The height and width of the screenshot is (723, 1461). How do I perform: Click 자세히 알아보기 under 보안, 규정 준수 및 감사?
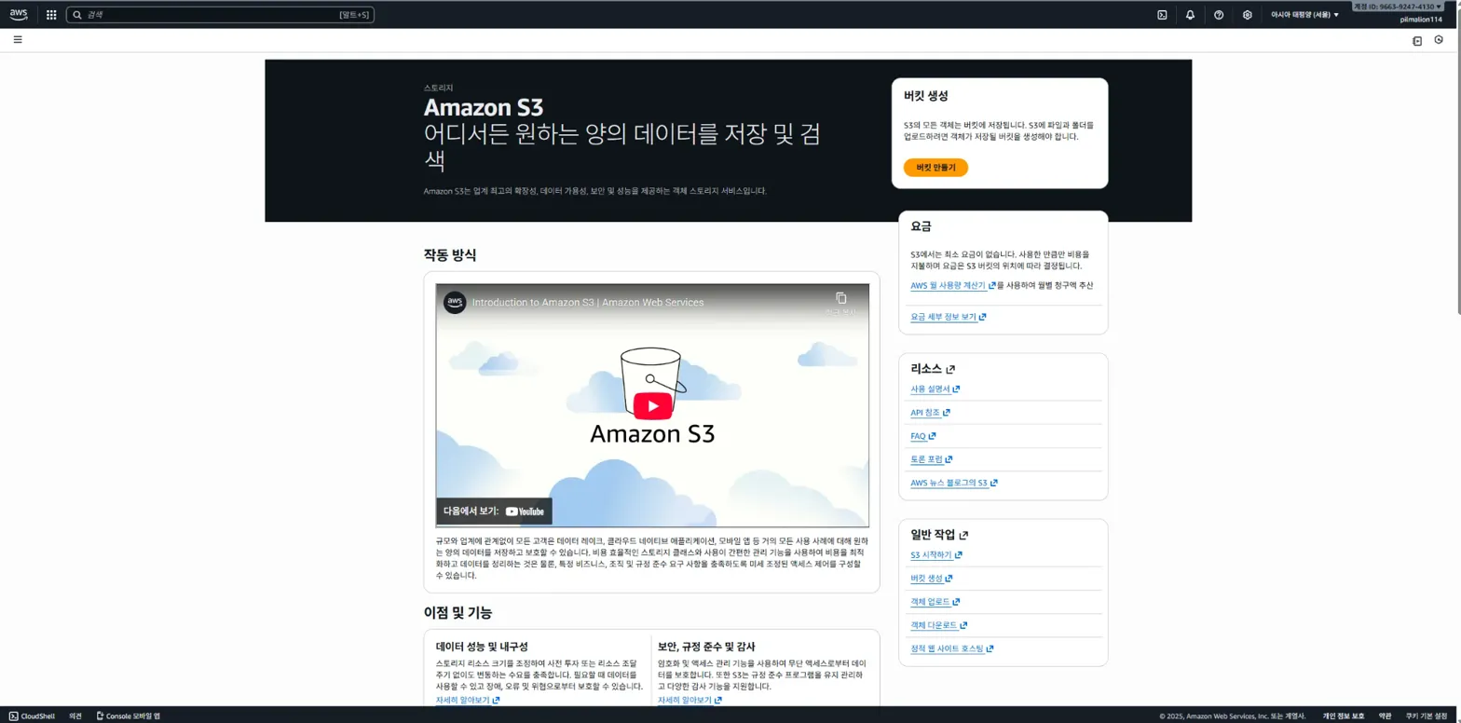[x=690, y=700]
